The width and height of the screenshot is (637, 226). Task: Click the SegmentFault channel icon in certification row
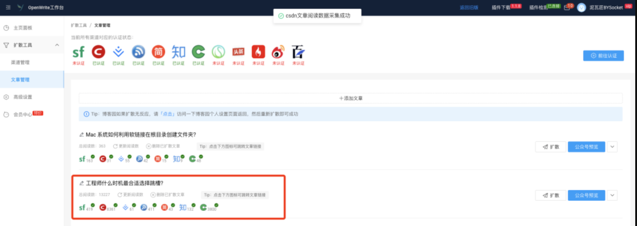click(x=78, y=52)
